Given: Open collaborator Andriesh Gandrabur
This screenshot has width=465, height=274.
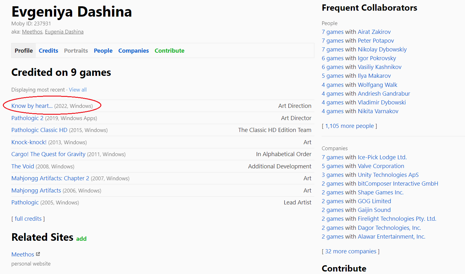Looking at the screenshot, I should pos(384,94).
